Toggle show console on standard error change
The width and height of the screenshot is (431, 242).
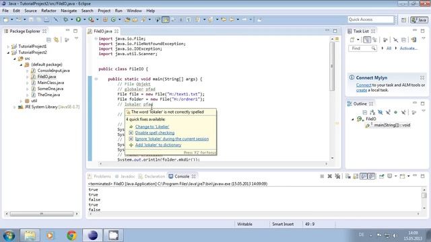tap(371, 176)
